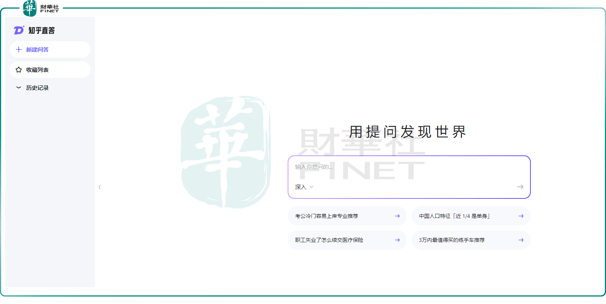The height and width of the screenshot is (304, 606).
Task: Click the 知乎直答 logo icon
Action: [x=19, y=30]
